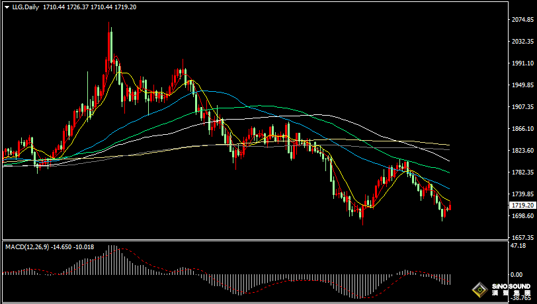Screen dimensions: 537x304
Task: Click the 47.18 MACD scale maximum
Action: [518, 245]
